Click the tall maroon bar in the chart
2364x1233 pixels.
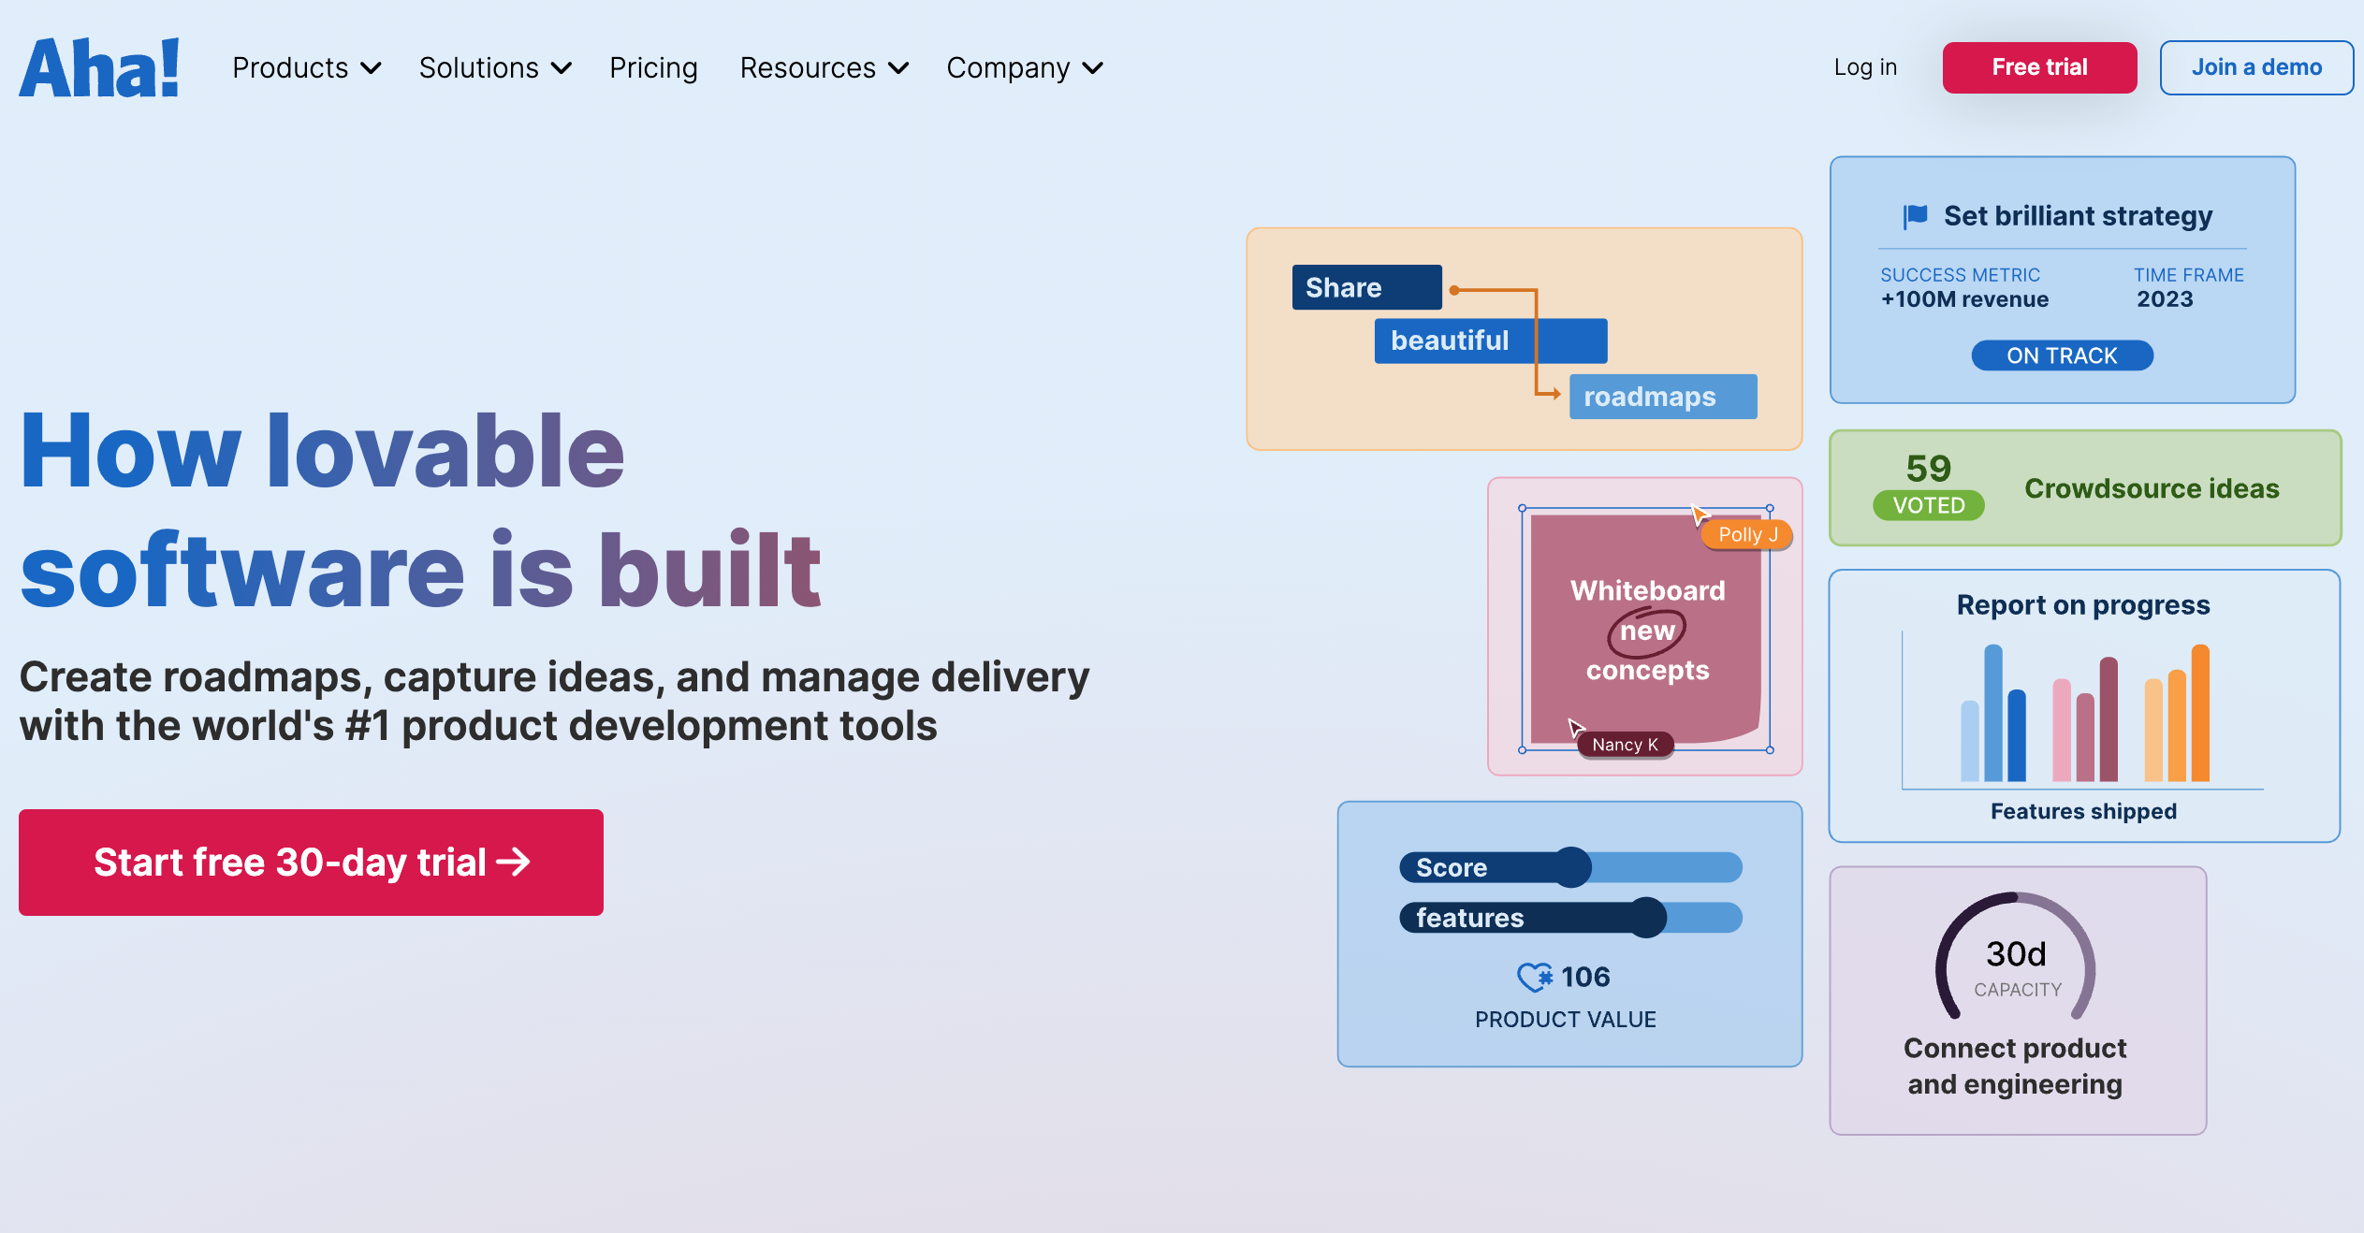(2109, 719)
